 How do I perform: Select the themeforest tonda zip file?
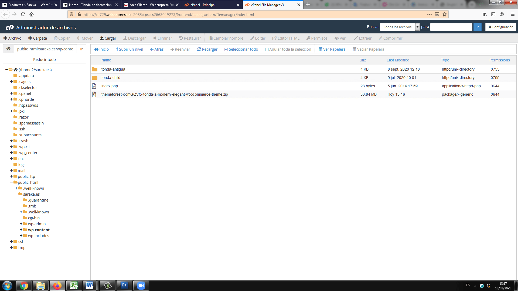[x=304, y=94]
